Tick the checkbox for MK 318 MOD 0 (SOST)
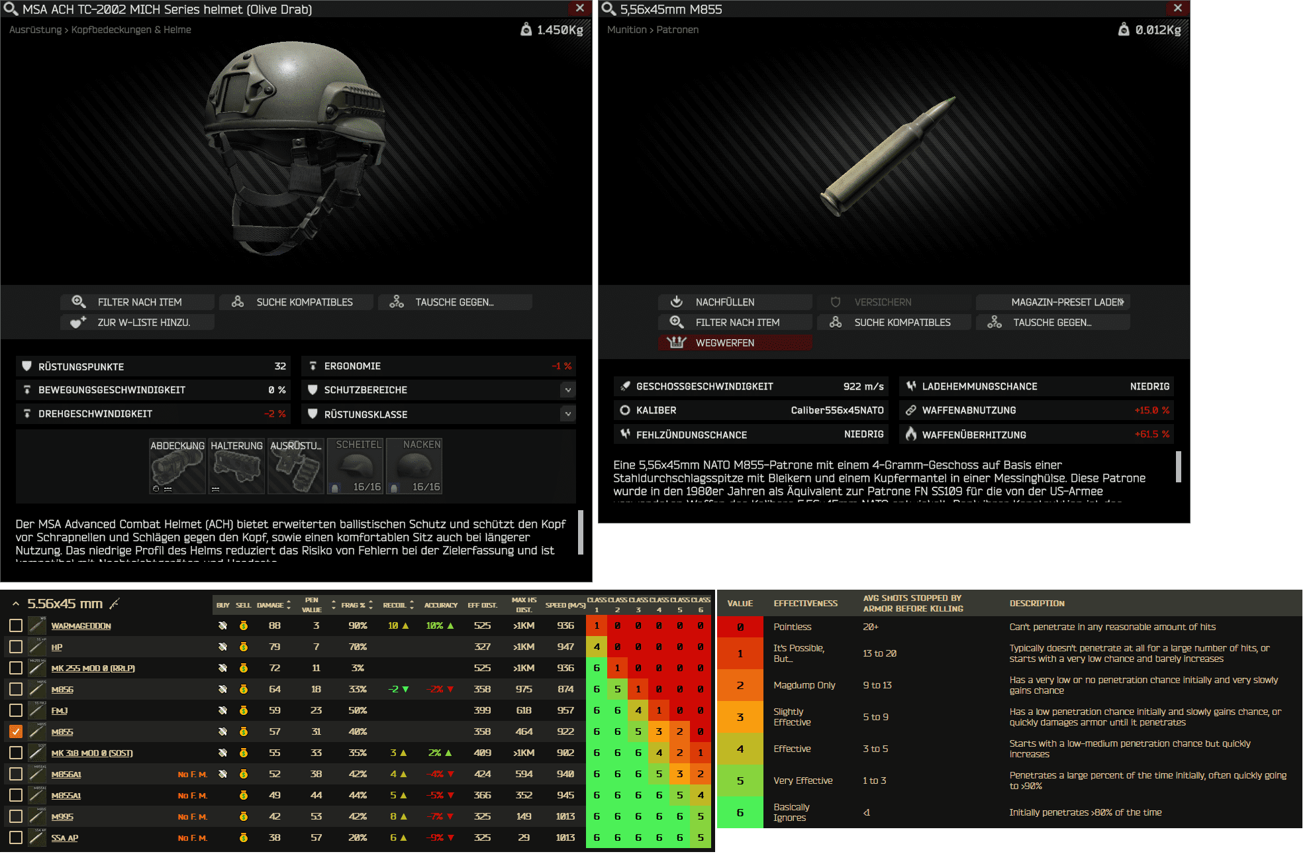The width and height of the screenshot is (1315, 860). click(x=16, y=753)
